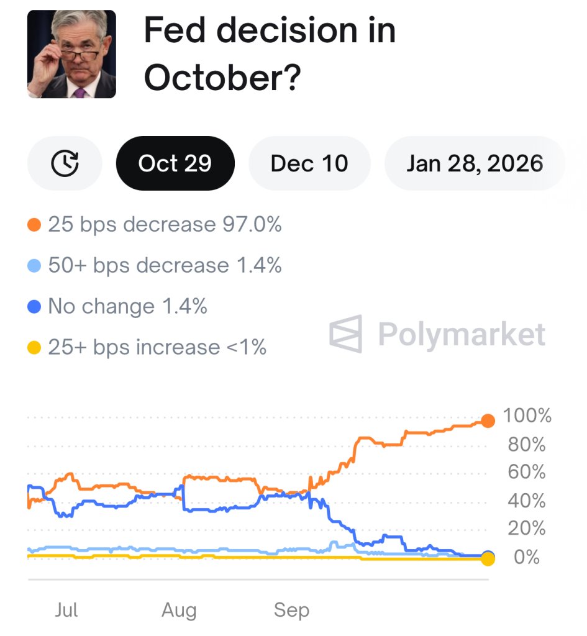Click the light blue 50+ bps dot
Image resolution: width=587 pixels, height=636 pixels.
(x=35, y=266)
